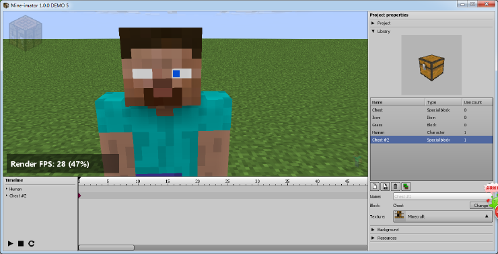The height and width of the screenshot is (254, 498).
Task: Open the Texture dropdown showing Minecraft
Action: click(x=443, y=216)
